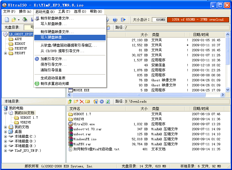
Task: Click the blue Help question mark icon
Action: click(x=115, y=19)
